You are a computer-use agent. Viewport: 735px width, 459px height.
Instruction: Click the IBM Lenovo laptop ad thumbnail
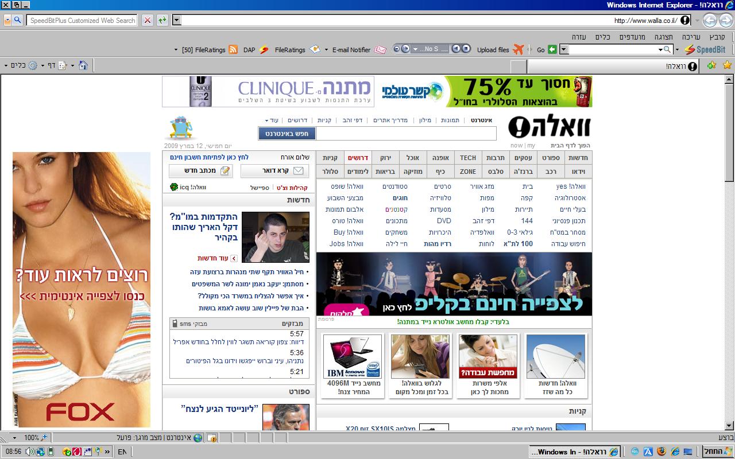point(352,356)
